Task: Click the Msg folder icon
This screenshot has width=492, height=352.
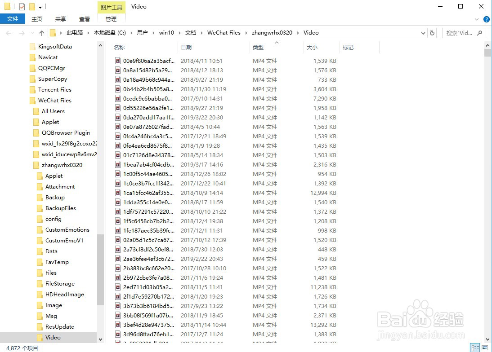Action: (x=40, y=316)
